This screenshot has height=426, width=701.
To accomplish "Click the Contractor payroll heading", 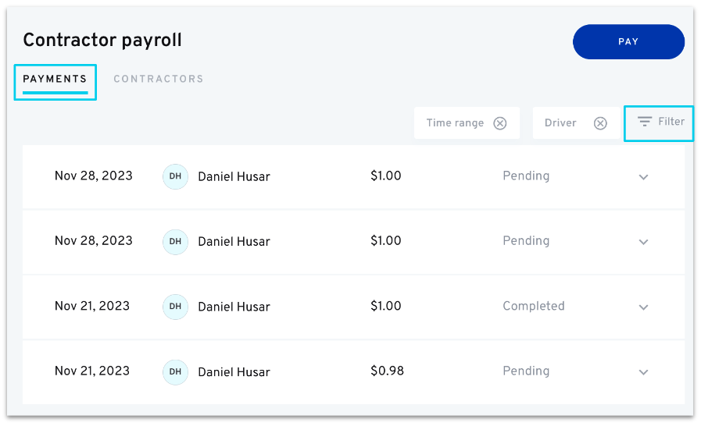I will tap(102, 41).
